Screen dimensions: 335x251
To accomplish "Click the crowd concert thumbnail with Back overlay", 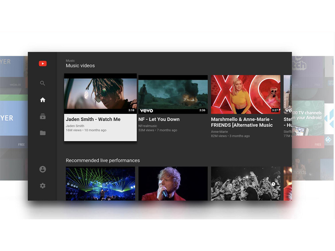I will (x=245, y=184).
